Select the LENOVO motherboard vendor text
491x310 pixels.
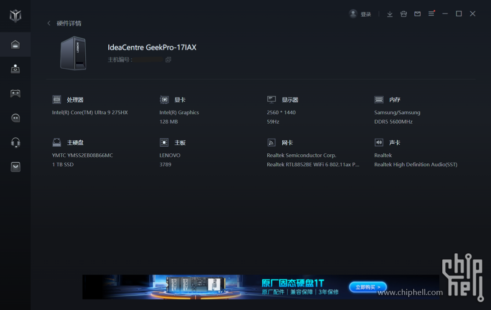(x=170, y=155)
